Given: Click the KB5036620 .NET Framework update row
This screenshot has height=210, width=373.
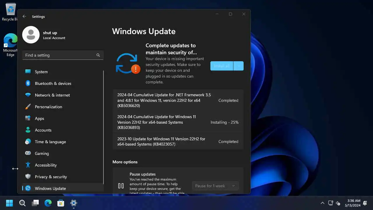Looking at the screenshot, I should click(x=178, y=100).
